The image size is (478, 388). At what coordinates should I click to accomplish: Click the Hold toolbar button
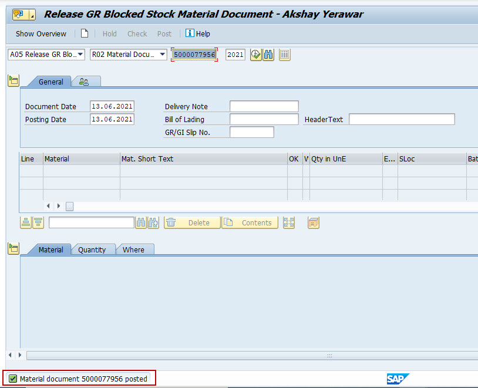tap(109, 33)
